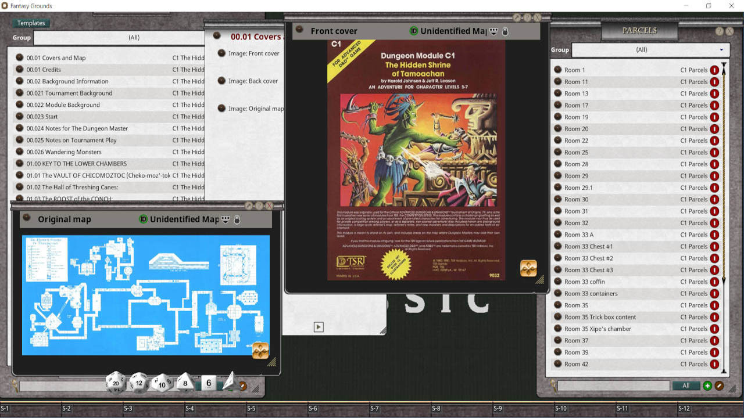Click the red parcel icon next to Room 1
This screenshot has height=418, width=744.
(714, 70)
